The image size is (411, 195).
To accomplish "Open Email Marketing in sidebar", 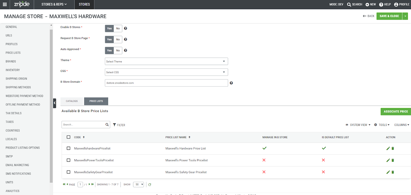I will click(x=17, y=165).
